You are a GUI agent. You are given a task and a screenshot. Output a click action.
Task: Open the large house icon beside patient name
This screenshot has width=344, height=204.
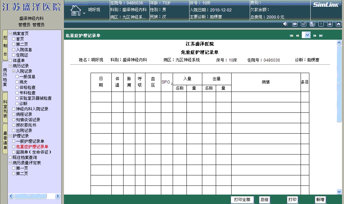pyautogui.click(x=75, y=11)
